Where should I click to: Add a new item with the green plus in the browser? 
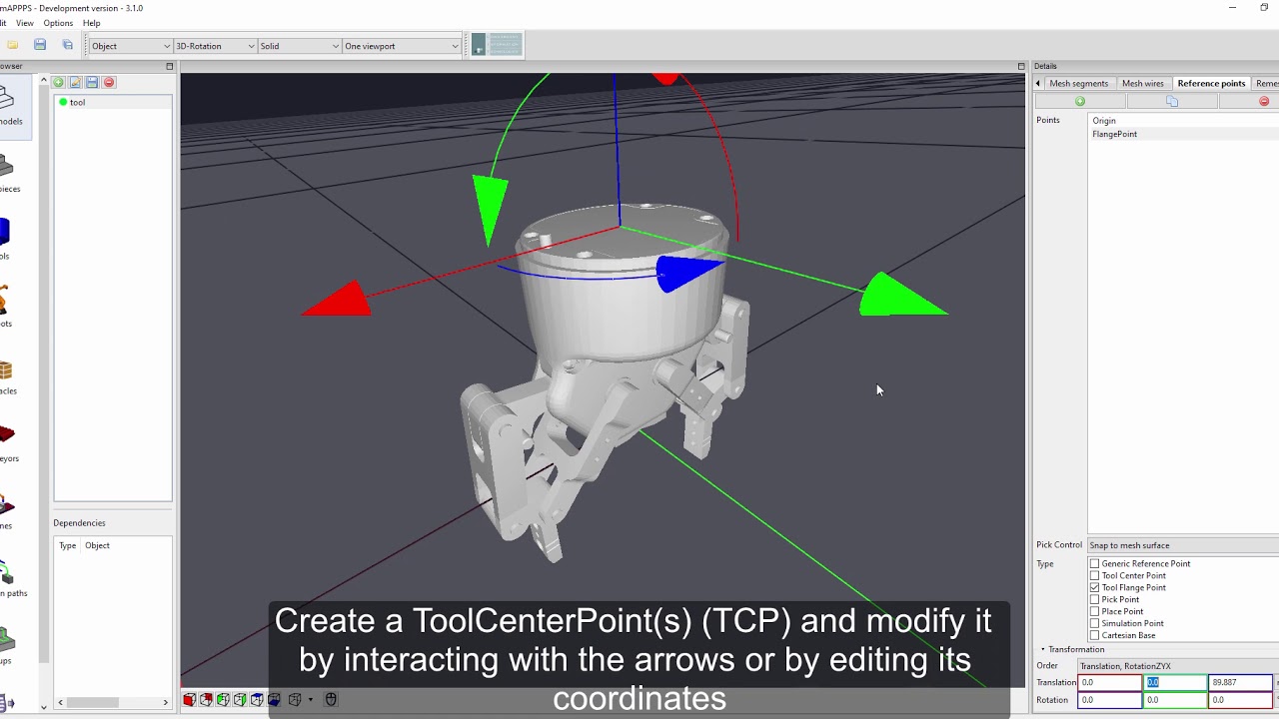pos(58,82)
